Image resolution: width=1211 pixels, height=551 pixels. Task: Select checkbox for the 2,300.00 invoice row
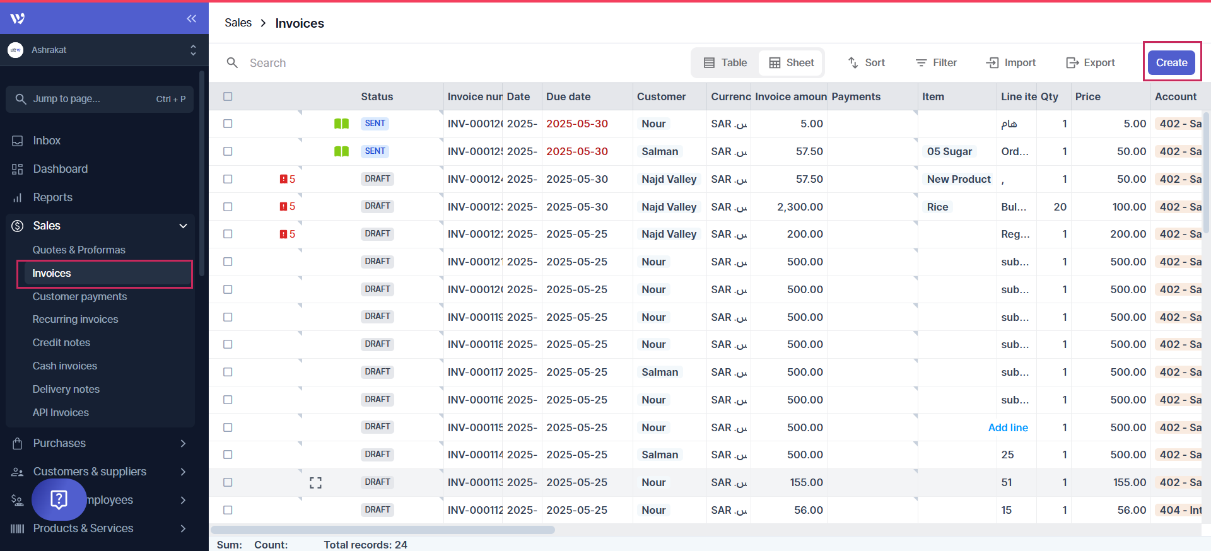(228, 207)
